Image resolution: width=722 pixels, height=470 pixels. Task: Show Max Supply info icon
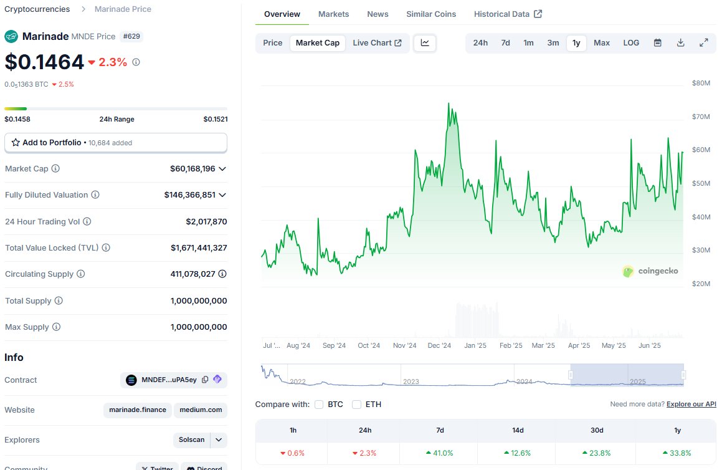click(56, 327)
